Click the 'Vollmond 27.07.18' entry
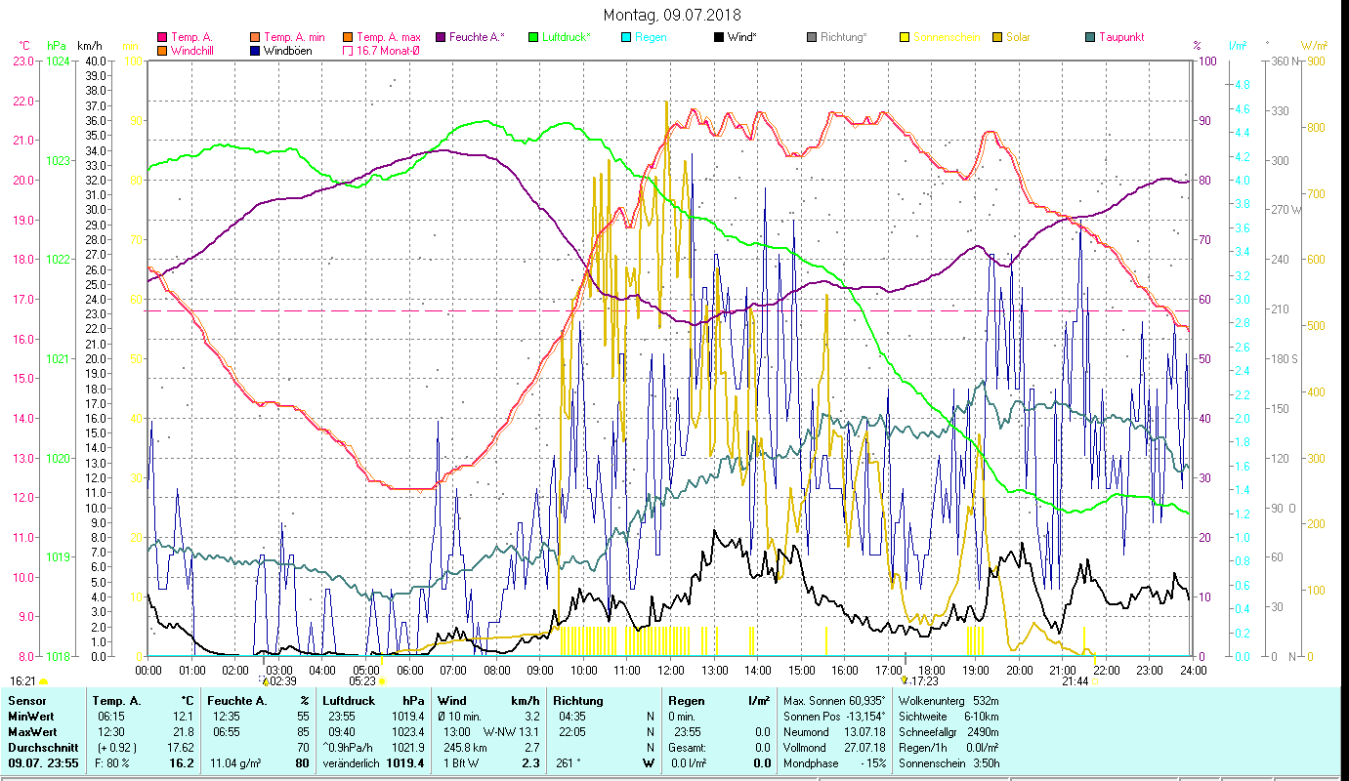This screenshot has width=1349, height=781. [835, 748]
